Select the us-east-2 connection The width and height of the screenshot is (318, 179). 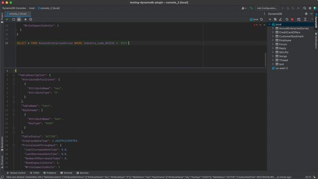(280, 68)
